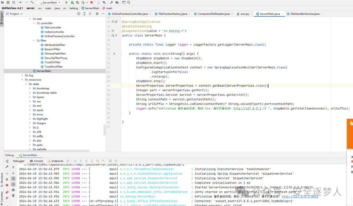Open http://127.0.0.1:8012 link in the console

pyautogui.click(x=300, y=197)
